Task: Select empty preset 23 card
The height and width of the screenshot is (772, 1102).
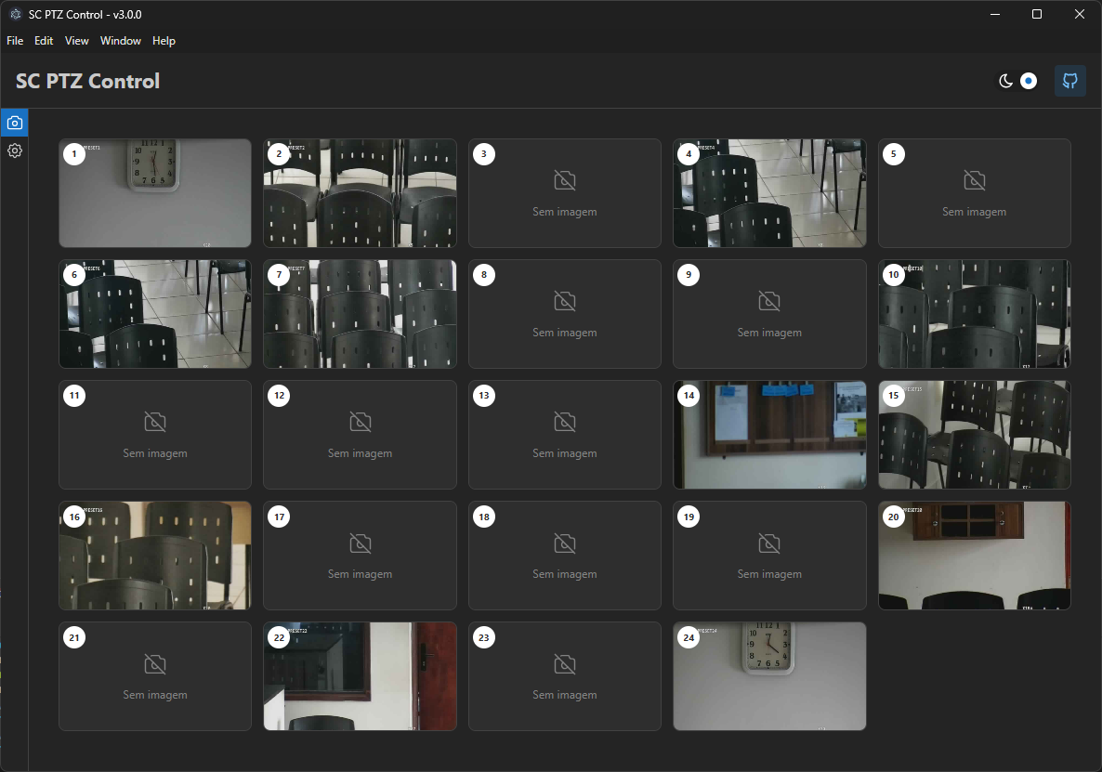Action: (564, 676)
